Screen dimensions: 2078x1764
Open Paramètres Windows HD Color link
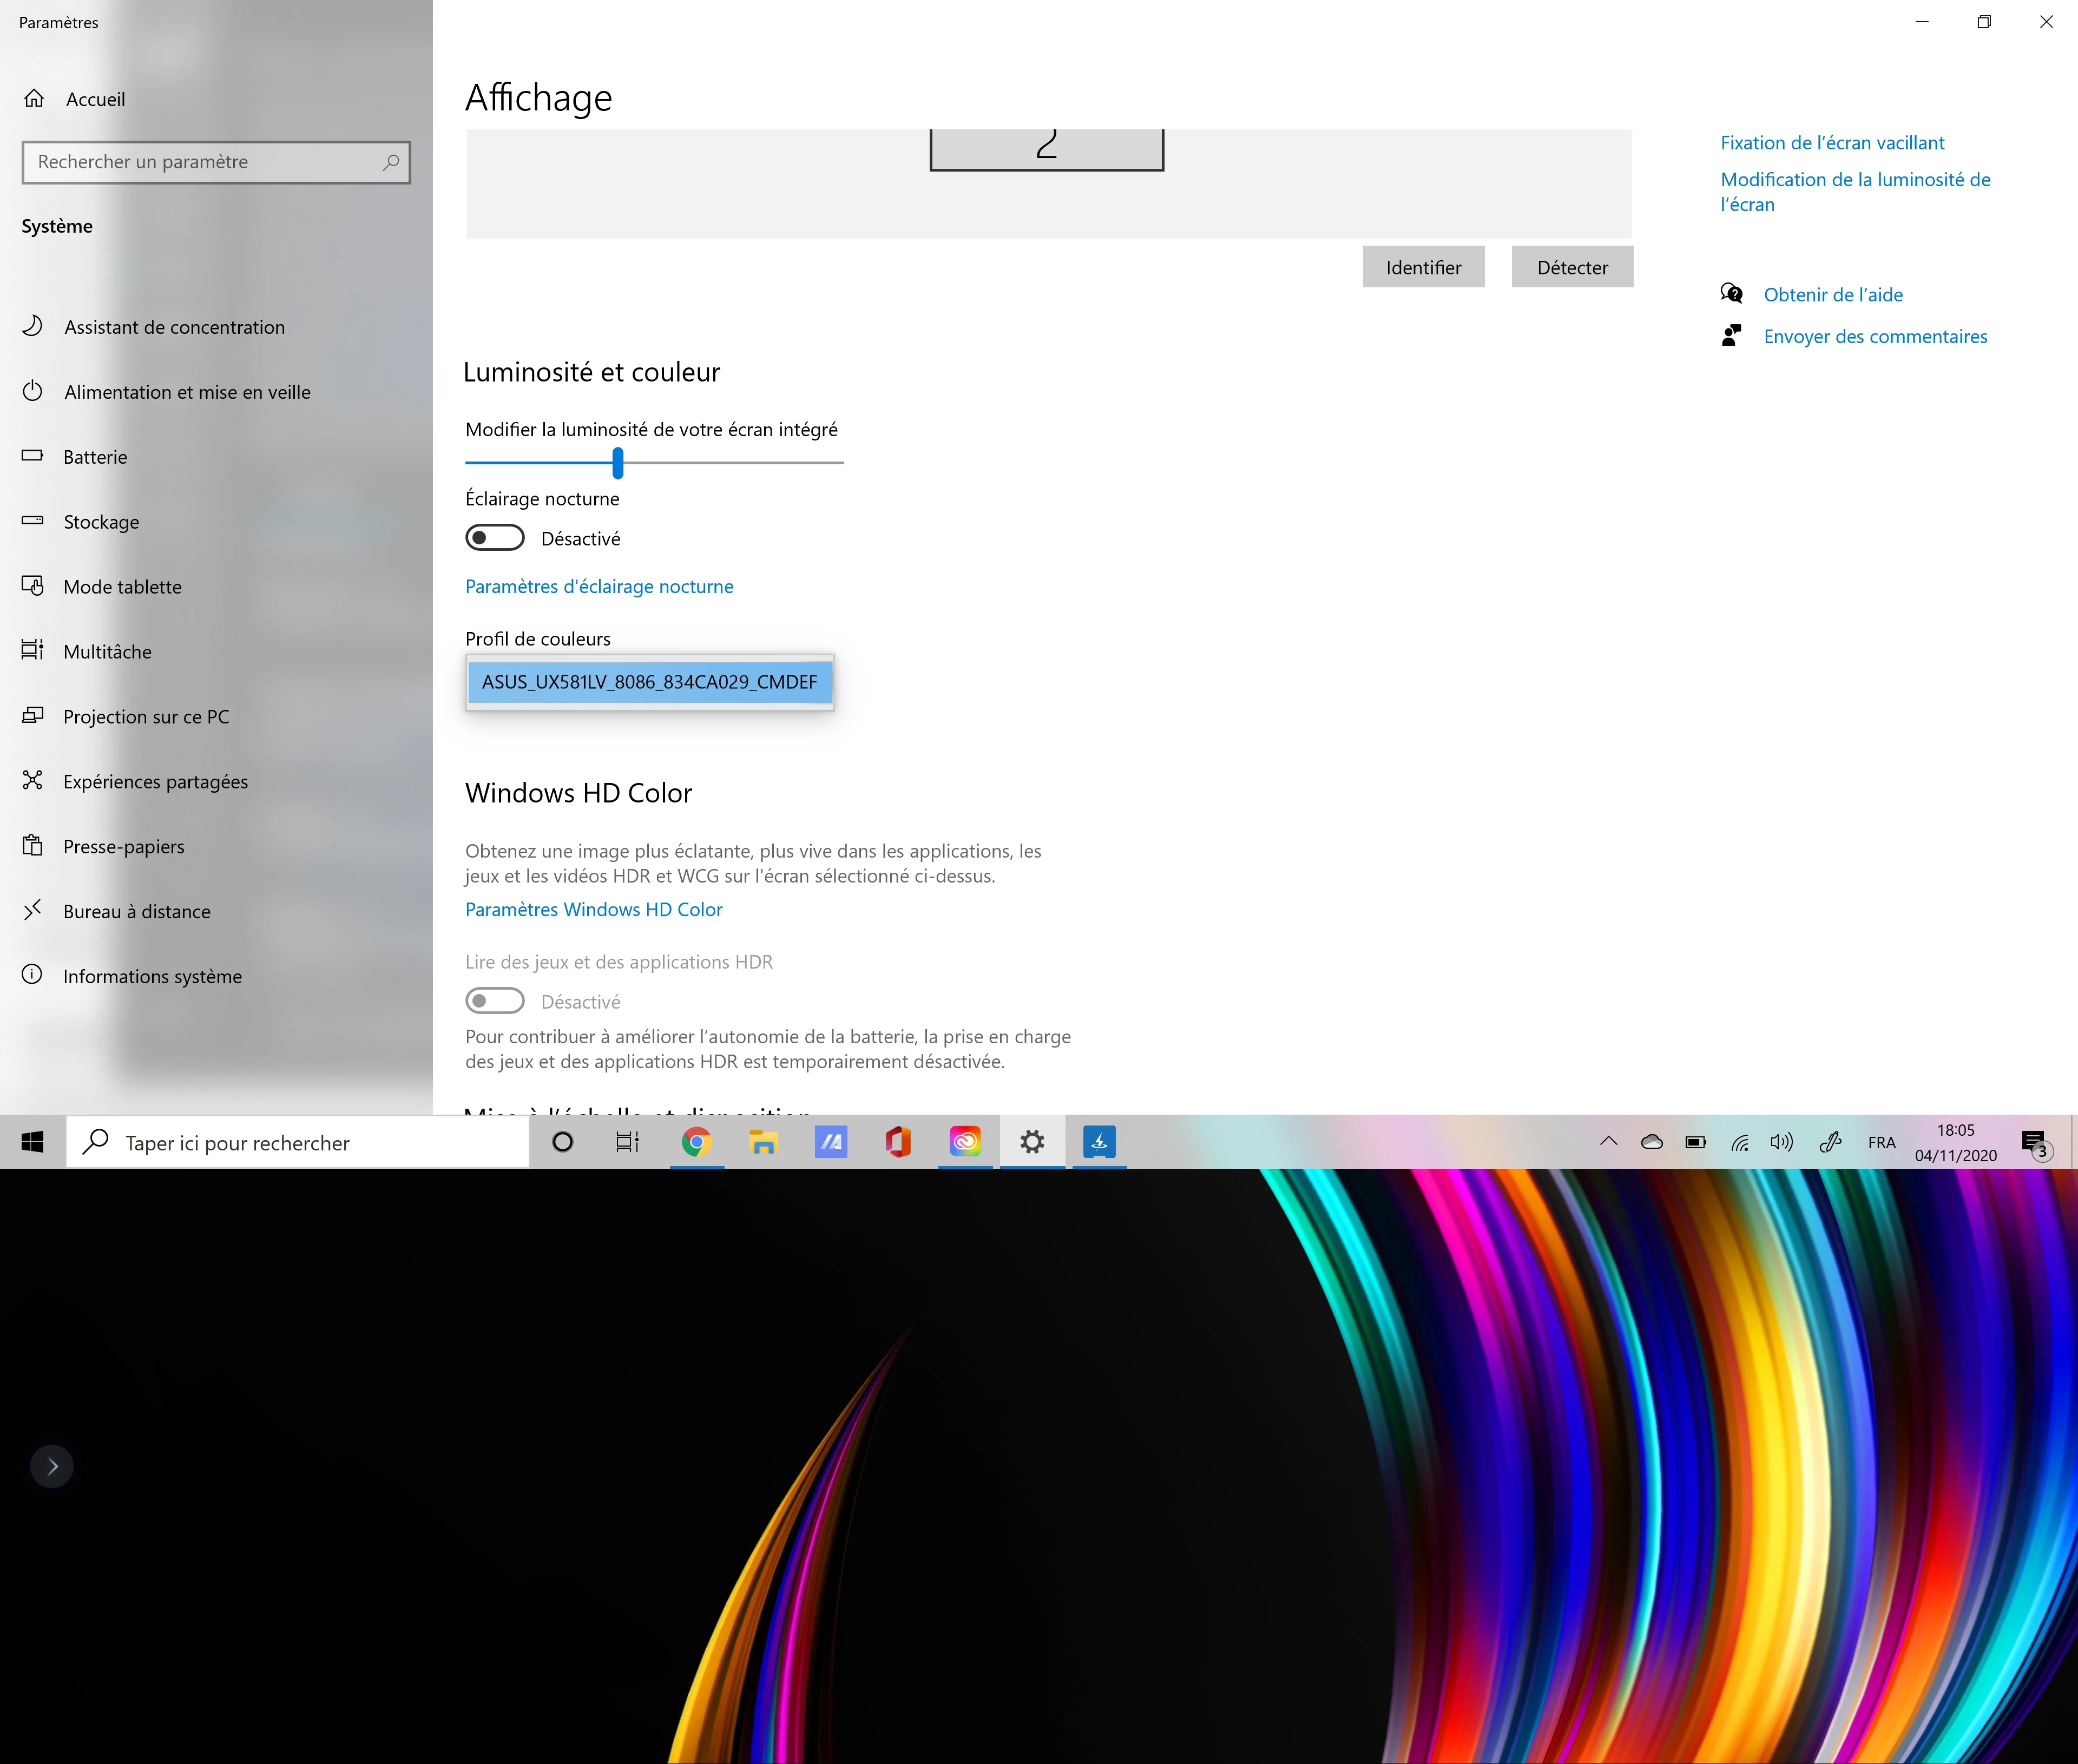[594, 909]
